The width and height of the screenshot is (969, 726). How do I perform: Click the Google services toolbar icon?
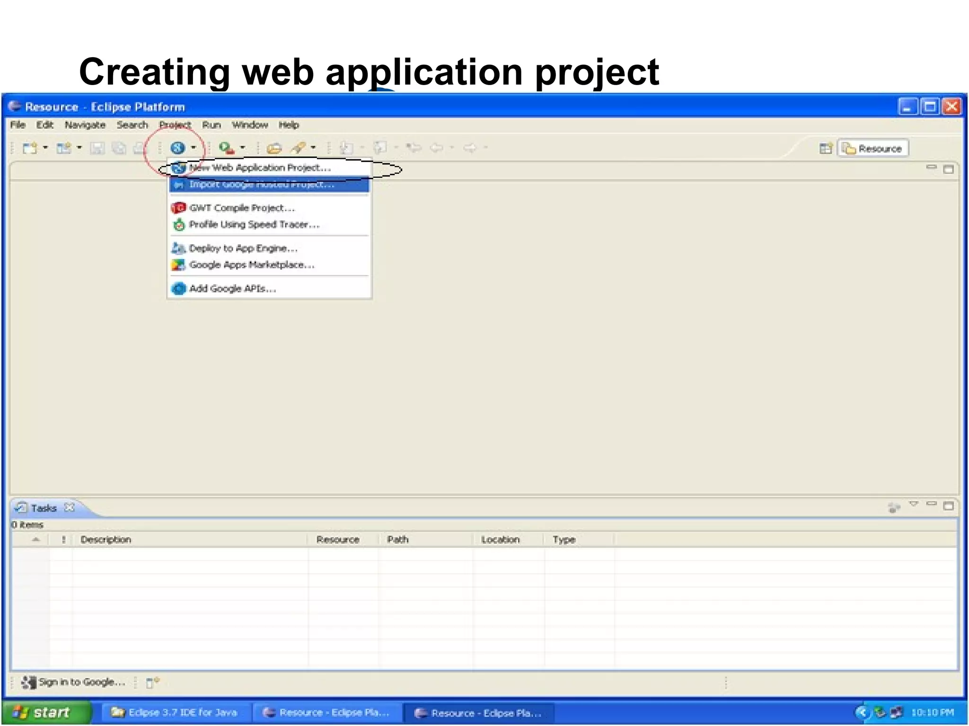[177, 148]
